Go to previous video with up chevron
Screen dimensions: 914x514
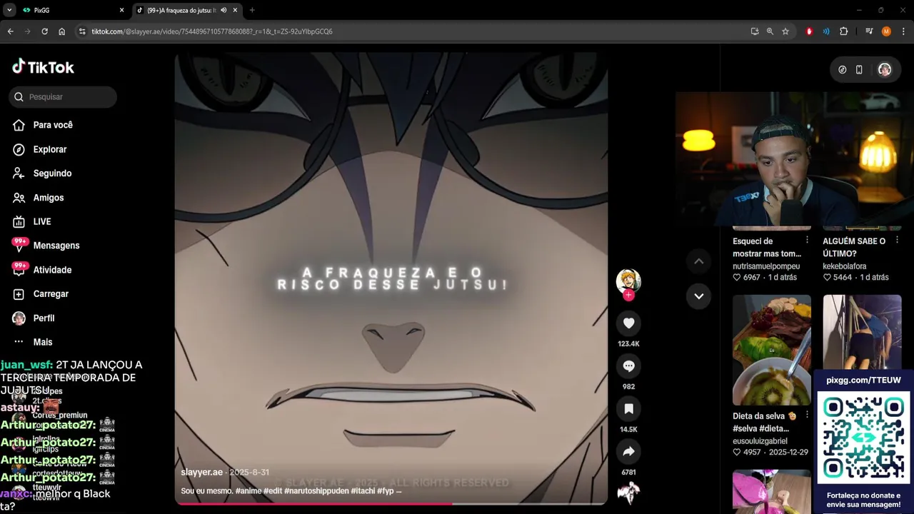(699, 261)
